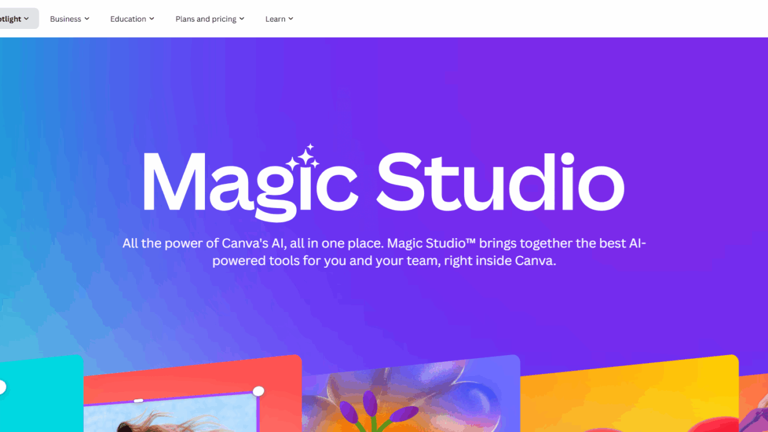Click the pill-shaped top edge handle on photo
The width and height of the screenshot is (768, 432).
coord(138,401)
